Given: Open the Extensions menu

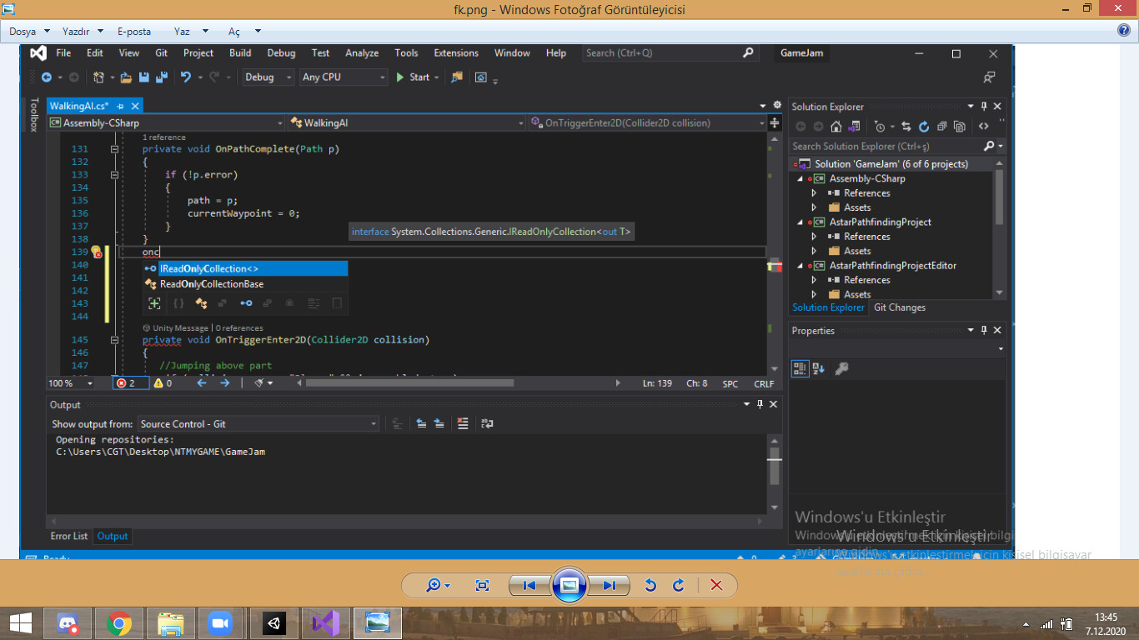Looking at the screenshot, I should (455, 52).
